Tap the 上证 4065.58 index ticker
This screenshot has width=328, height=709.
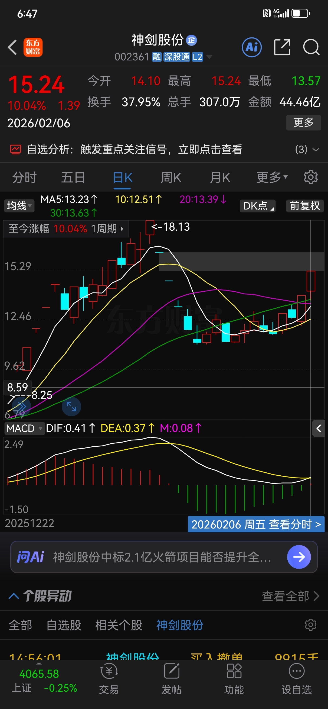tap(44, 680)
